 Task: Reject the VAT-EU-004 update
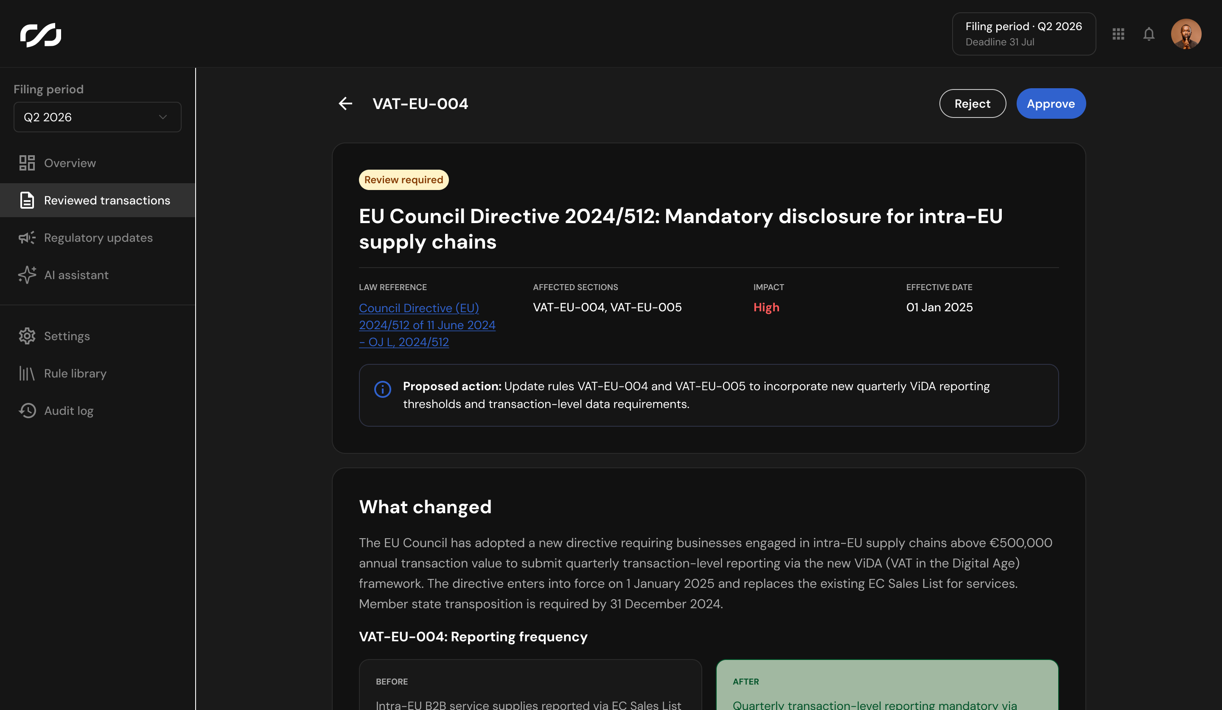coord(972,103)
